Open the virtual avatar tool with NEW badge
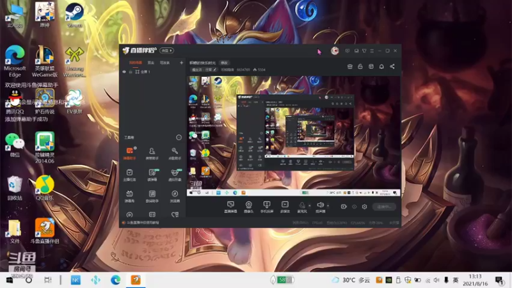Viewport: 512px width, 288px height. (175, 175)
